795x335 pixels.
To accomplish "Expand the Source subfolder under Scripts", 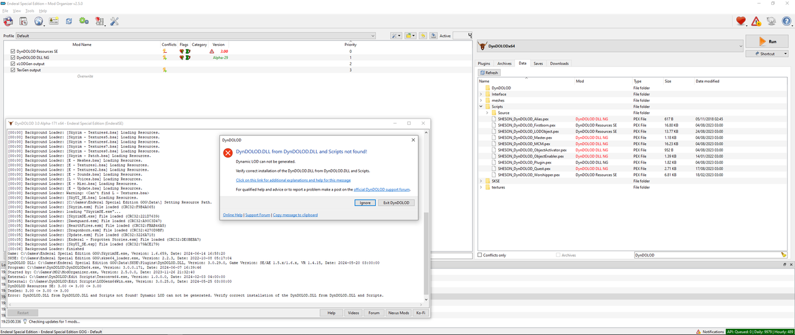I will coord(488,113).
